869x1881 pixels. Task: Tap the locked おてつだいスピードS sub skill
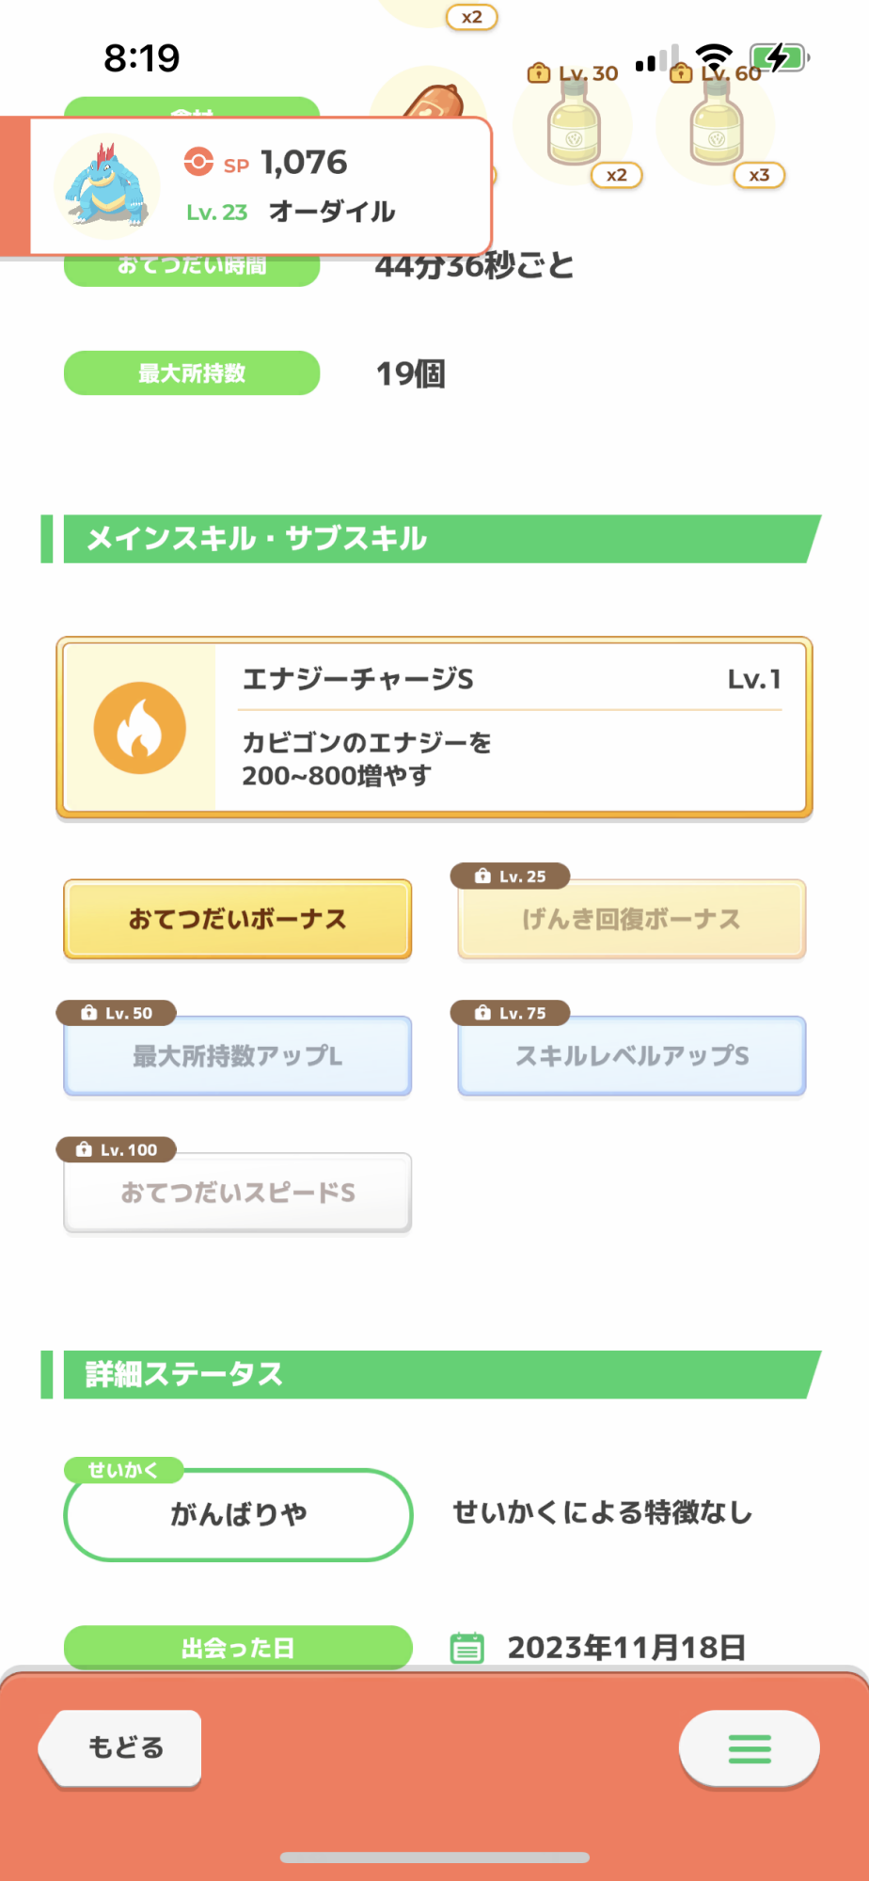tap(237, 1193)
